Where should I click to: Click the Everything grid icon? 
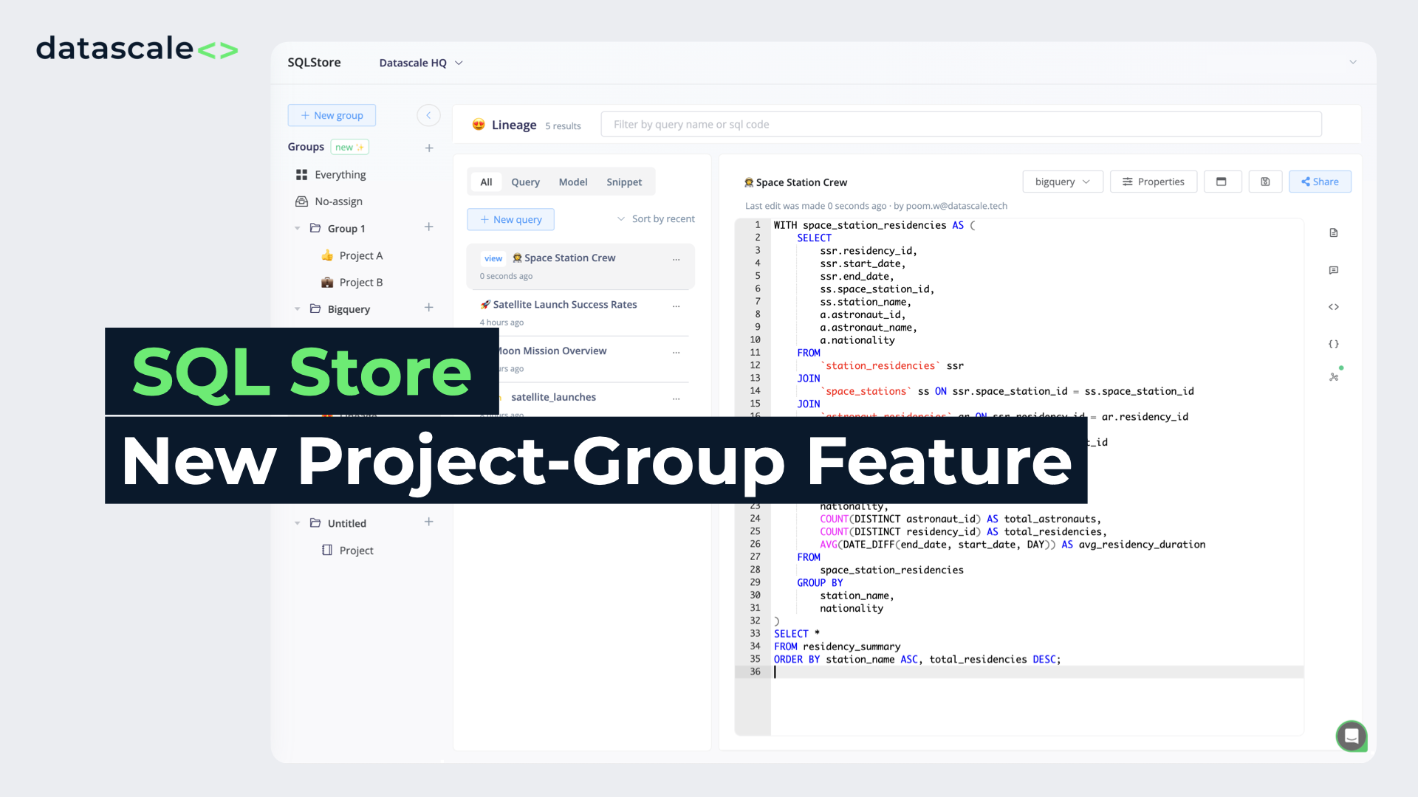pyautogui.click(x=301, y=175)
